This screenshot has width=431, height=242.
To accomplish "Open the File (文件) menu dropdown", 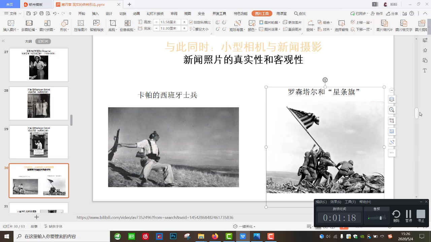I will click(13, 13).
